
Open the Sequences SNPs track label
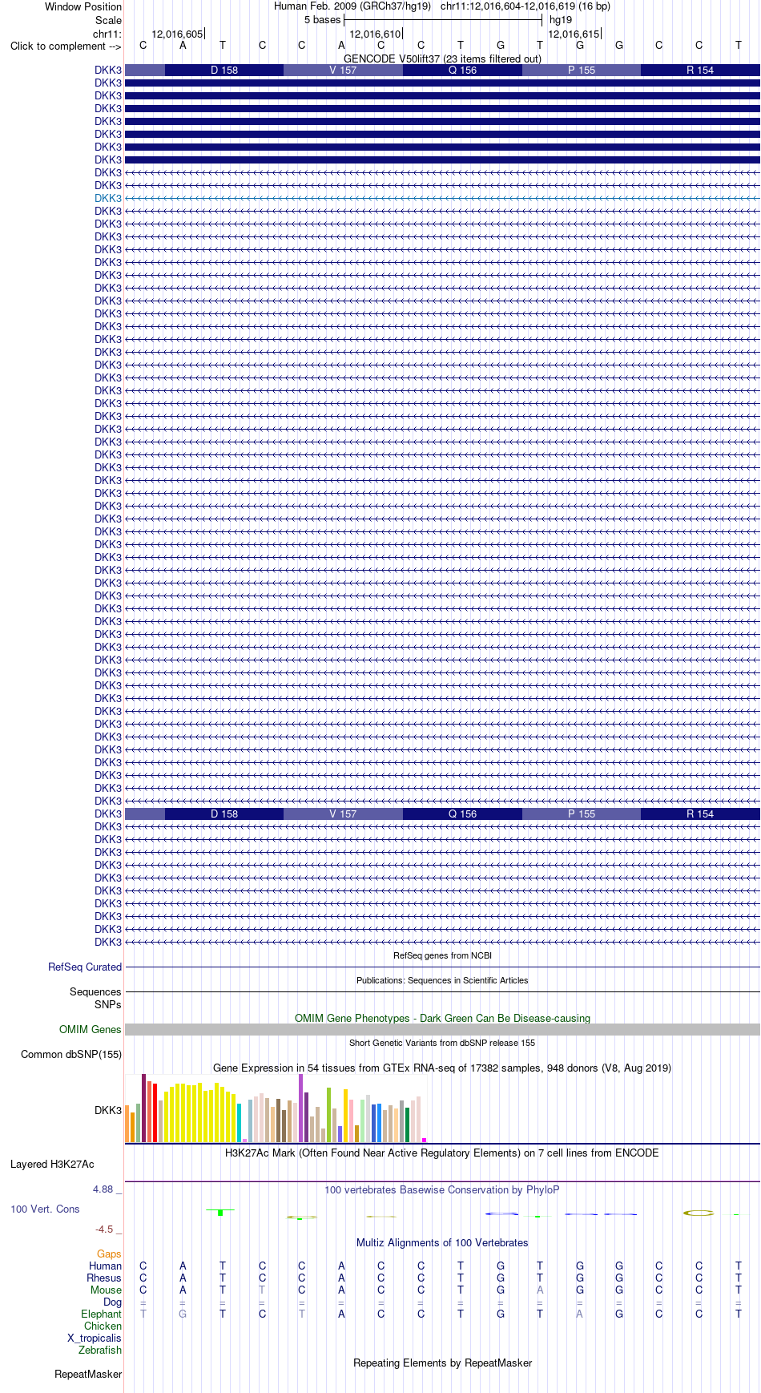point(95,998)
